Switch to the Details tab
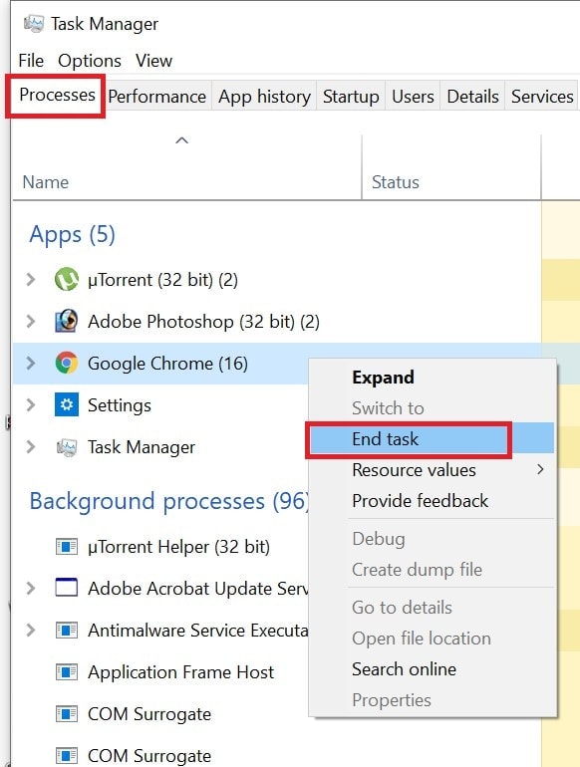 click(x=472, y=97)
